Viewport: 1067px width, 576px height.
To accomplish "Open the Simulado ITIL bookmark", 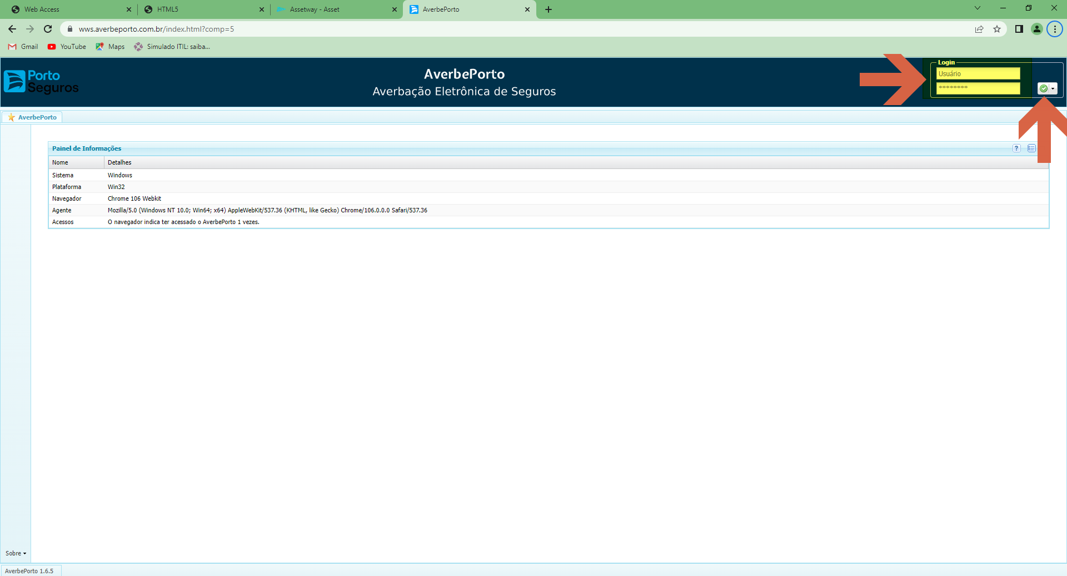I will click(172, 47).
